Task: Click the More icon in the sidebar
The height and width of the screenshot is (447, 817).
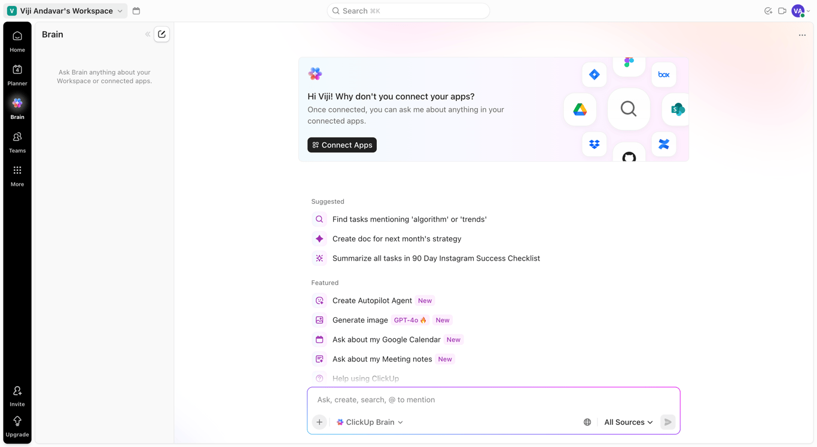Action: [17, 174]
